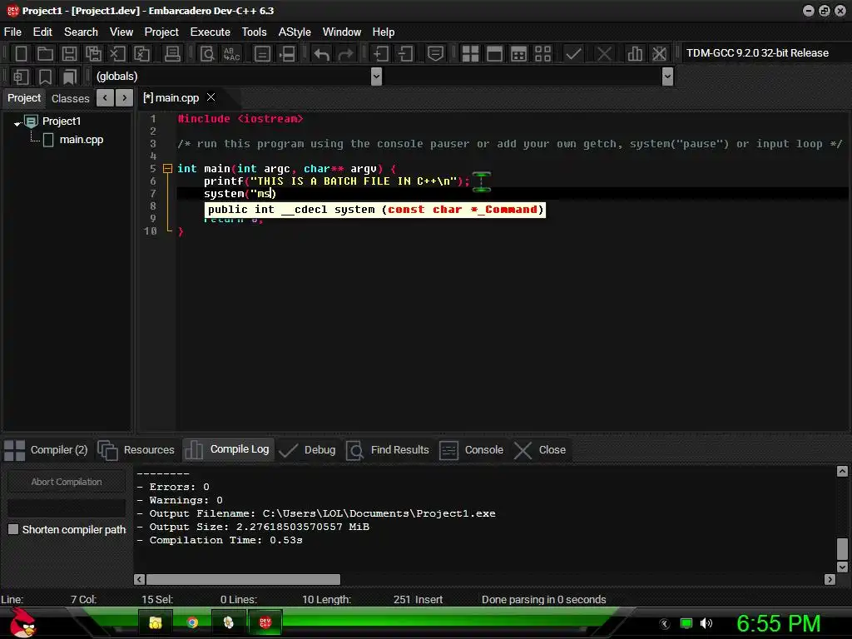Switch to the Project tab
The image size is (852, 639).
click(24, 98)
